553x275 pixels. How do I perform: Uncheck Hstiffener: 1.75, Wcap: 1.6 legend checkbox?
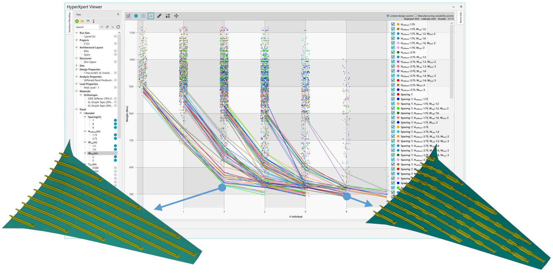click(393, 38)
